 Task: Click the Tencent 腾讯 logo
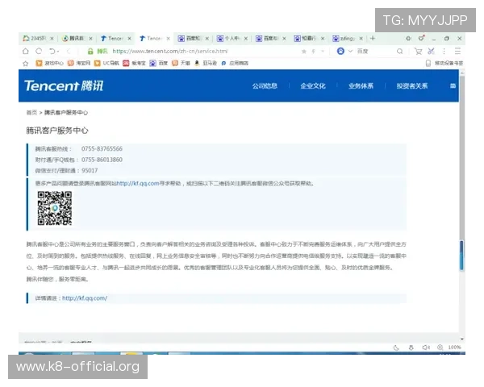[x=64, y=85]
